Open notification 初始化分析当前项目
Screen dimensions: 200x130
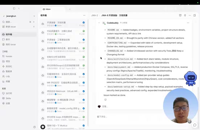tap(63, 58)
